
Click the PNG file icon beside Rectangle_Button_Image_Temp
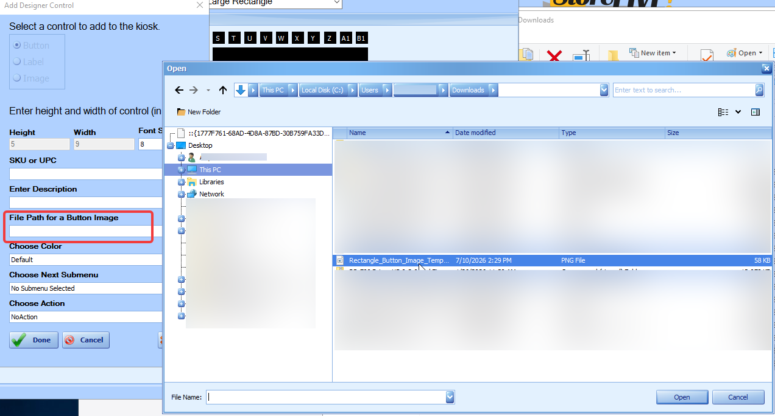(x=341, y=260)
